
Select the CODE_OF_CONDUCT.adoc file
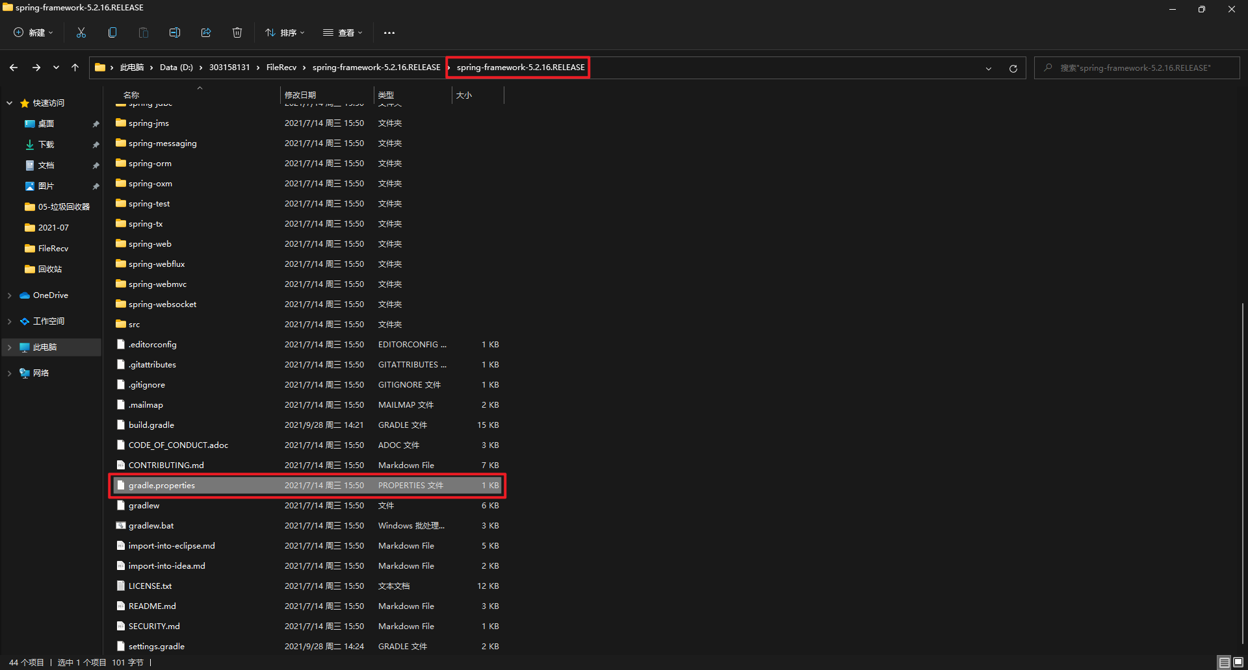pos(307,445)
